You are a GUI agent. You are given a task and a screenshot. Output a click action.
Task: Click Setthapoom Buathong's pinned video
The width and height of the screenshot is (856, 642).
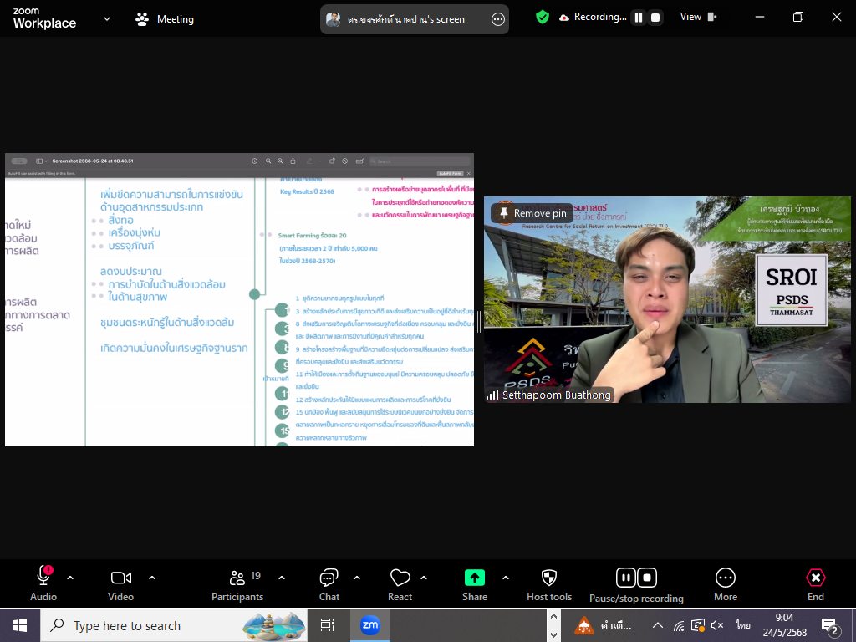click(x=667, y=300)
